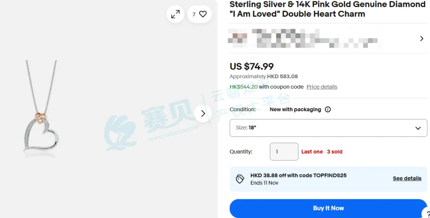
Task: Open the Size: 18" dropdown
Action: tap(328, 128)
